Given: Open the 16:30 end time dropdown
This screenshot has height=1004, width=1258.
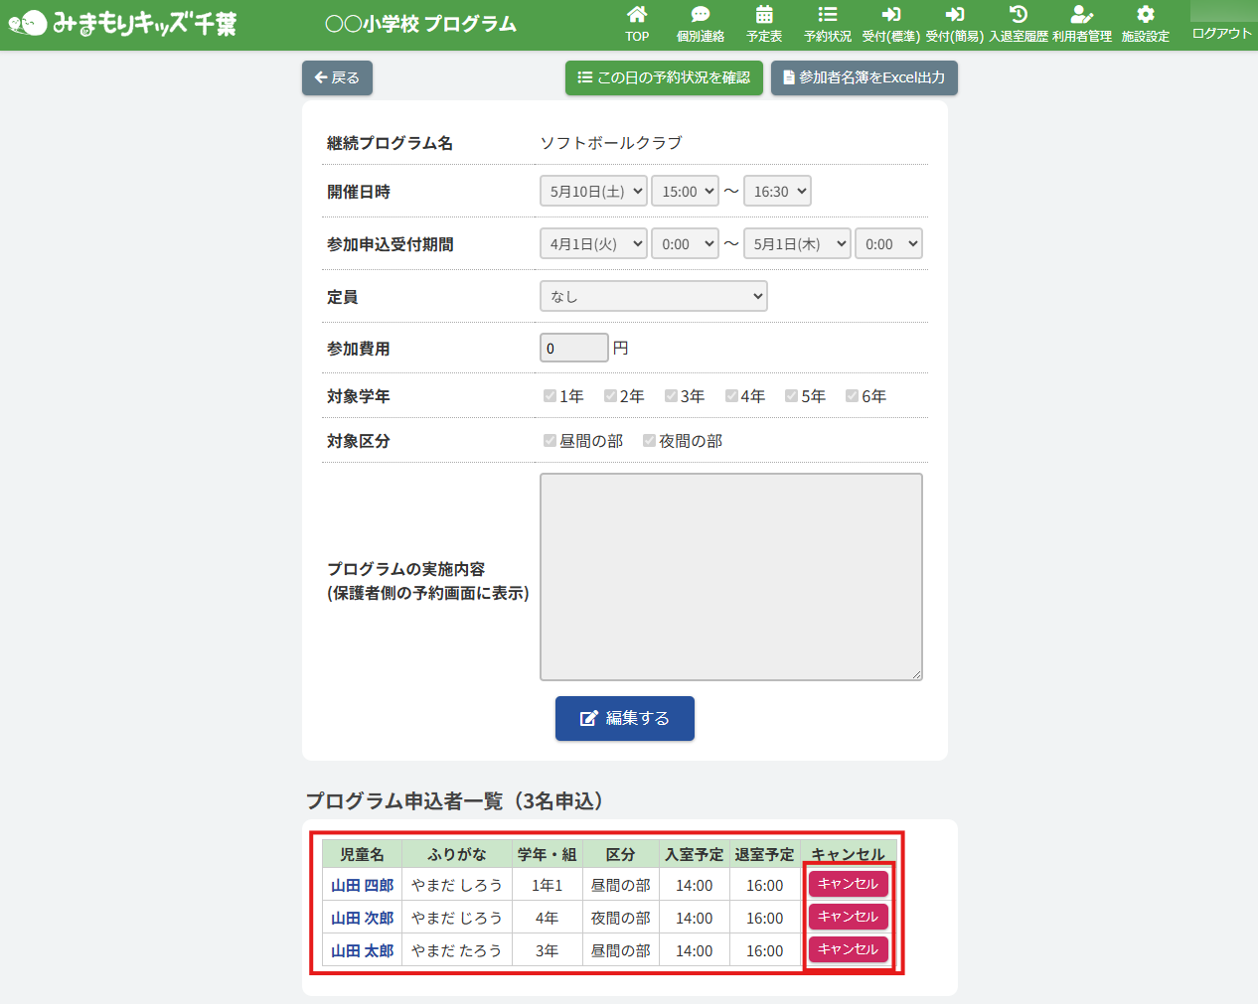Looking at the screenshot, I should (777, 192).
